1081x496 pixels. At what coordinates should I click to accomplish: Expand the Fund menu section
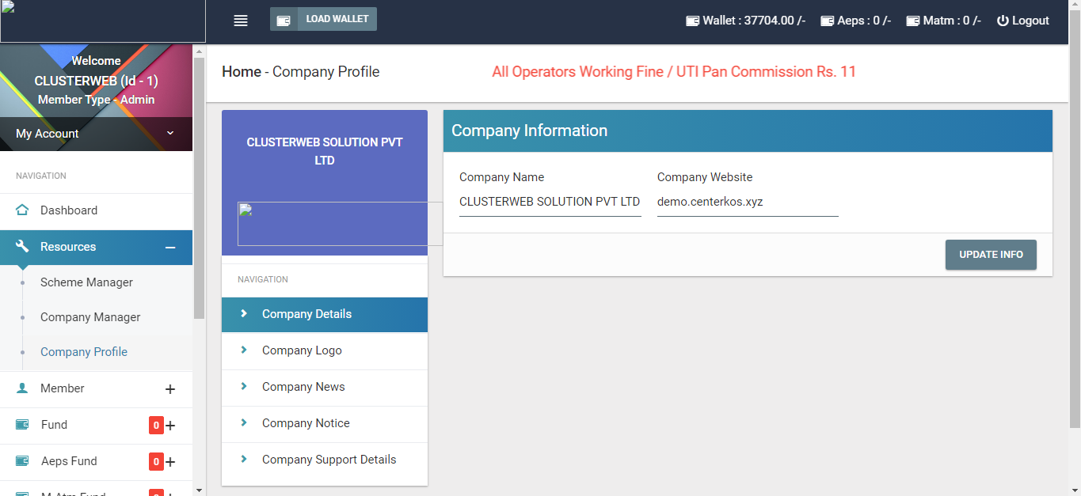(x=169, y=426)
